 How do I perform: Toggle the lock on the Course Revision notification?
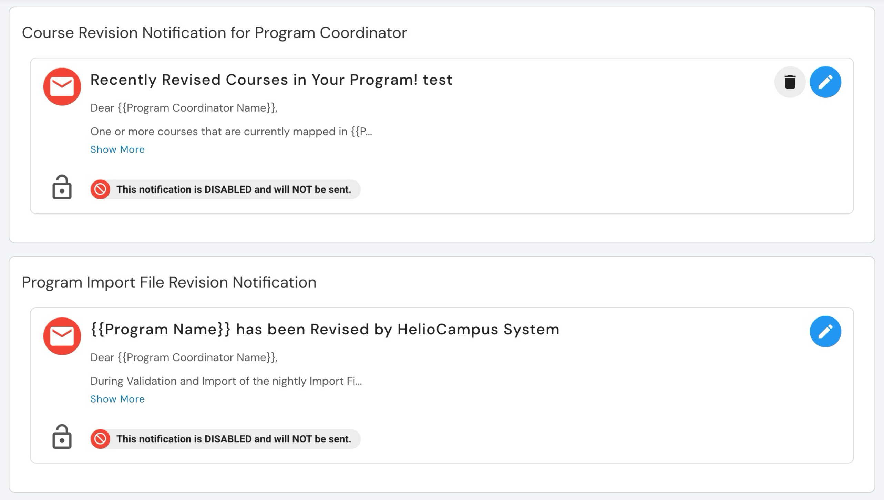point(62,187)
